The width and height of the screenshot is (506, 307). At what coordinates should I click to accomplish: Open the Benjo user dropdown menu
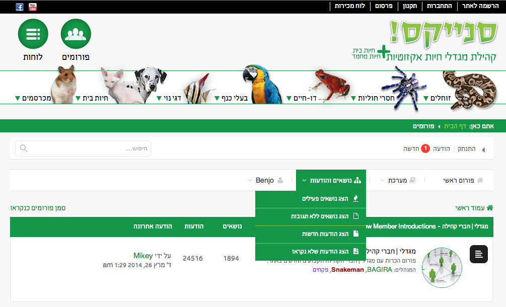point(265,180)
